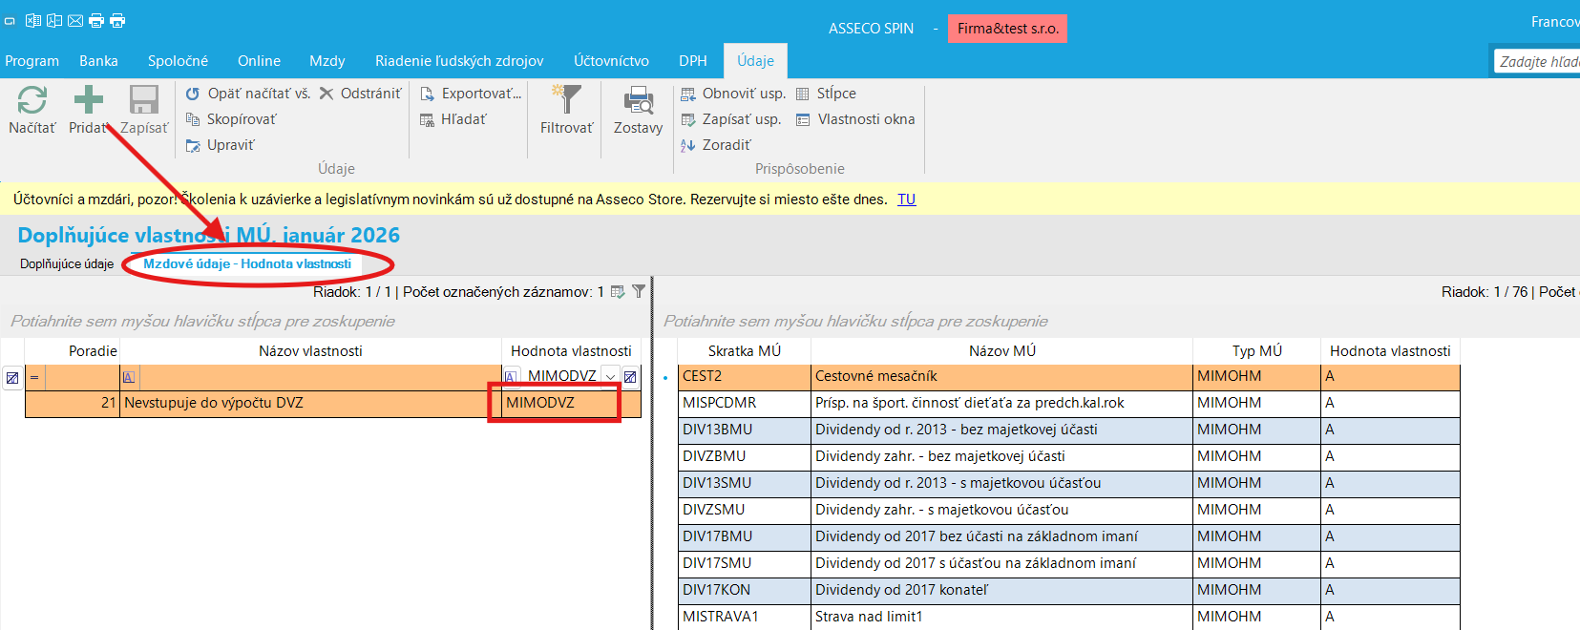Image resolution: width=1580 pixels, height=630 pixels.
Task: Open the Mzdy menu
Action: coord(327,61)
